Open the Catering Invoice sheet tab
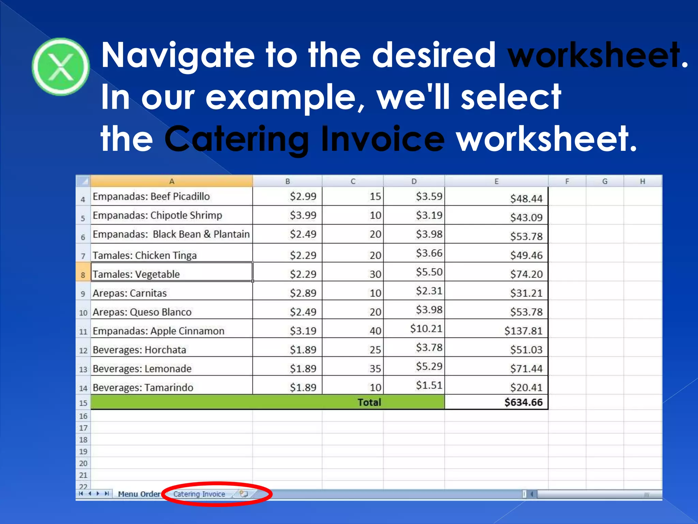This screenshot has width=698, height=524. pyautogui.click(x=199, y=494)
